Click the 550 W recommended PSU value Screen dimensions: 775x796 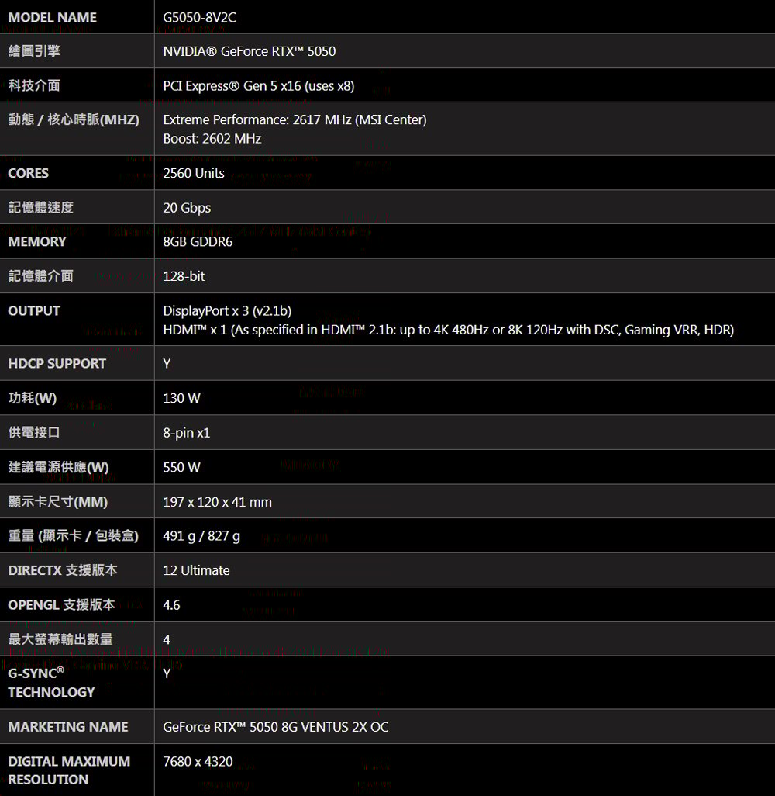click(x=181, y=467)
